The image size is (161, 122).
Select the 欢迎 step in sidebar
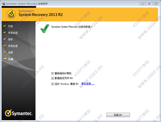click(x=10, y=26)
